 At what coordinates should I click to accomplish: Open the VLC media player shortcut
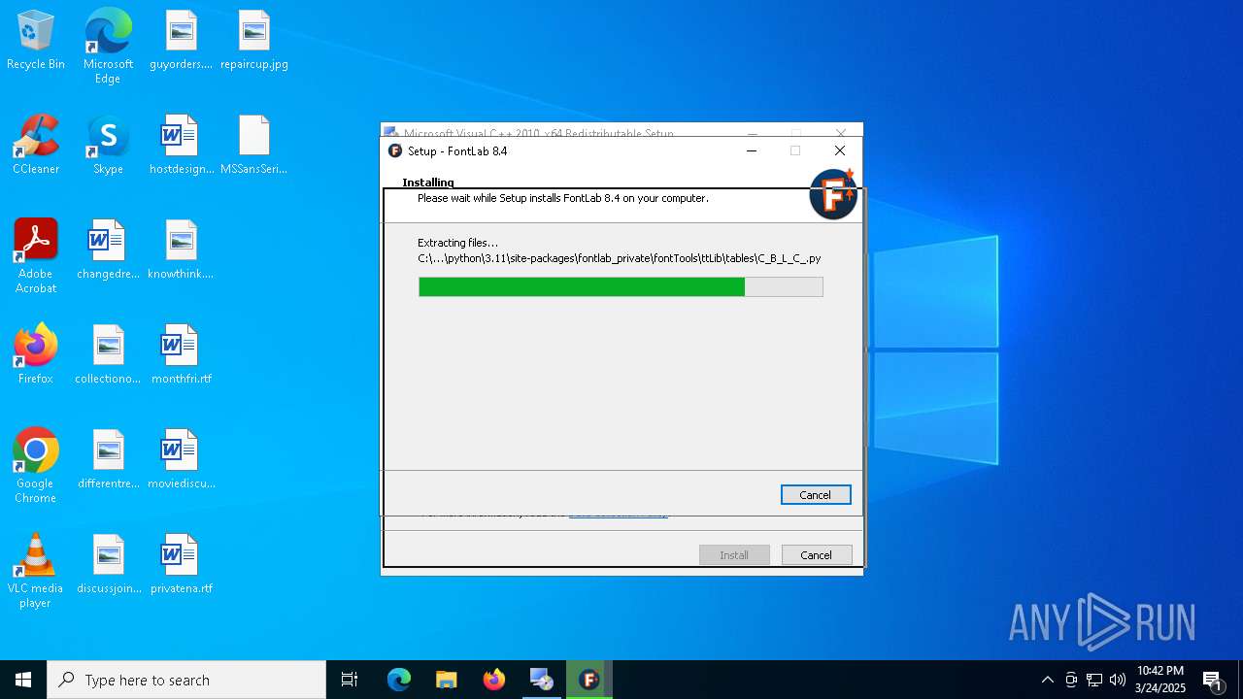36,571
